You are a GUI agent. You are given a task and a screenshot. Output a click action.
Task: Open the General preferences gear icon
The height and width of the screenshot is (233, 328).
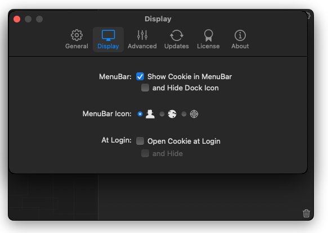tap(77, 35)
